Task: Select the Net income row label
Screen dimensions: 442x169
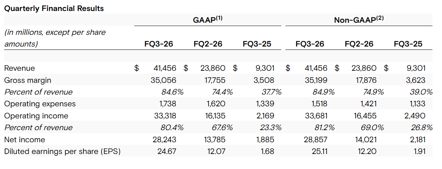Action: [25, 140]
